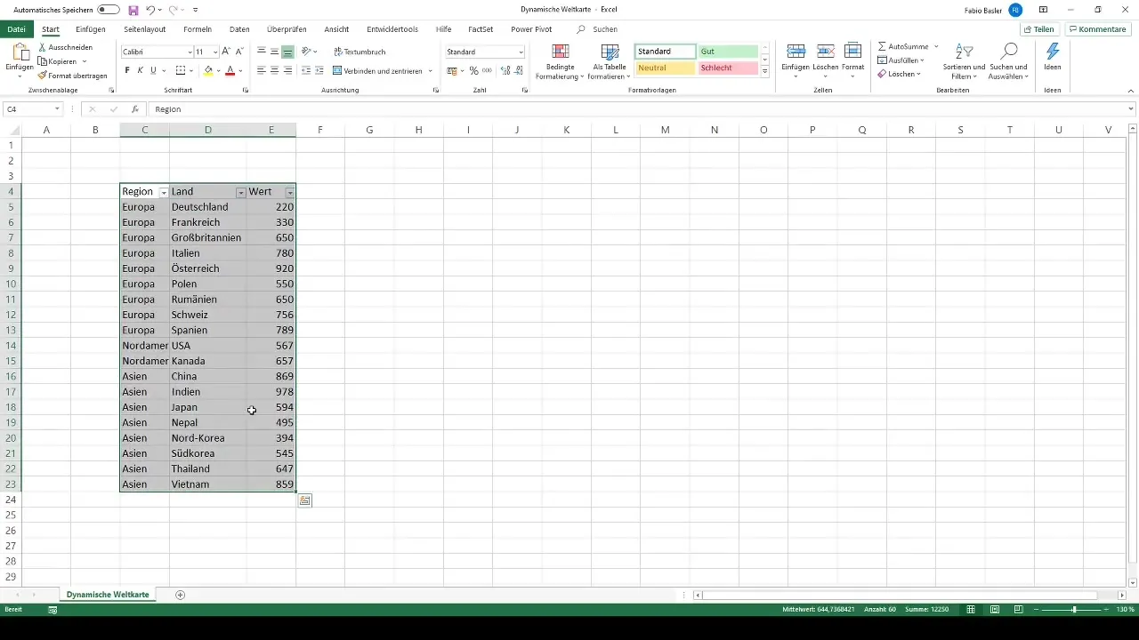This screenshot has height=640, width=1139.
Task: Open Datei tab
Action: 16,29
